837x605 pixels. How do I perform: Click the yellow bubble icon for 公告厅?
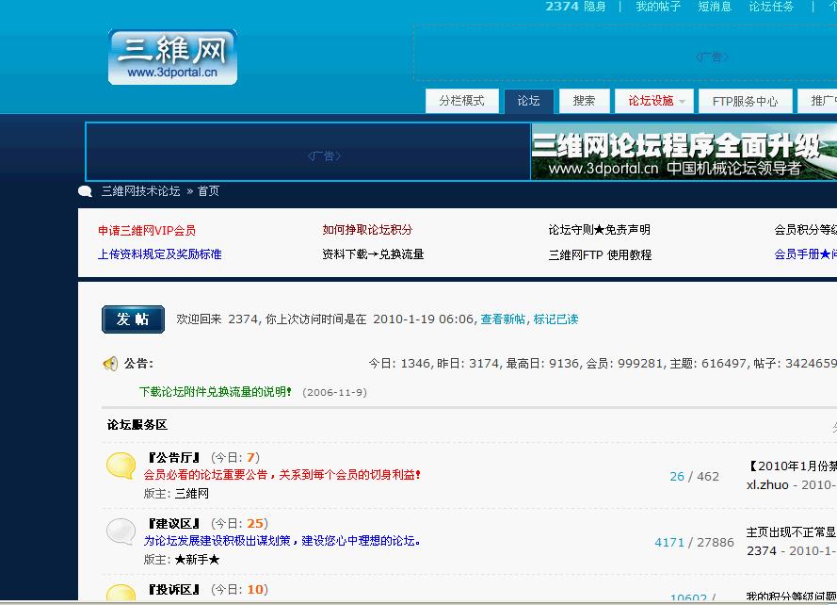121,466
